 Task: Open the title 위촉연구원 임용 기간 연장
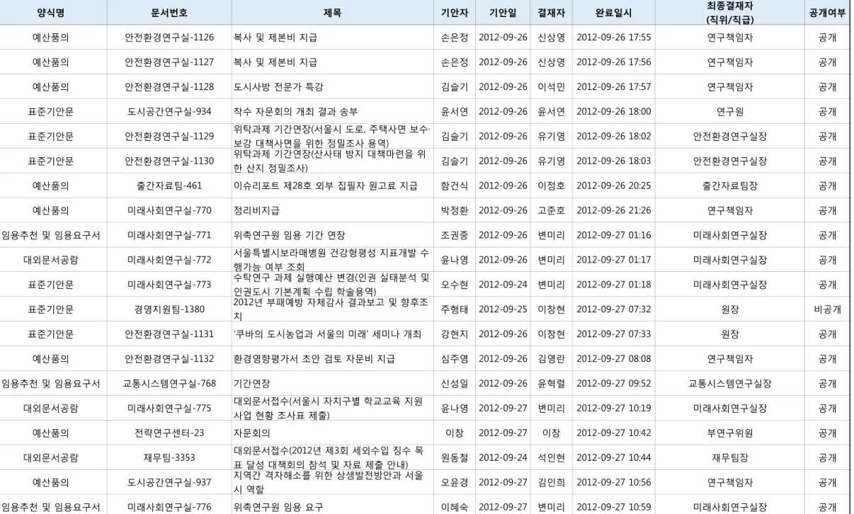pos(290,236)
